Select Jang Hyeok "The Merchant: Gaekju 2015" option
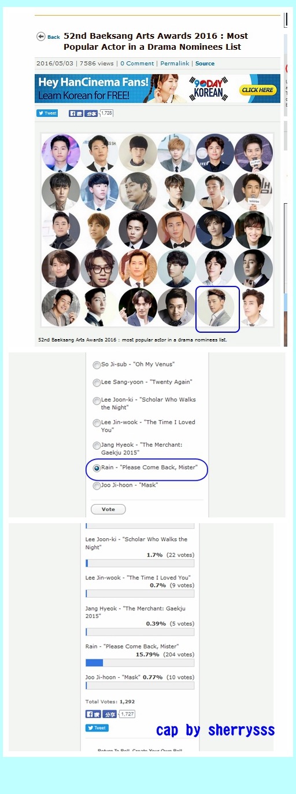Viewport: 296px width, 794px height. (97, 446)
